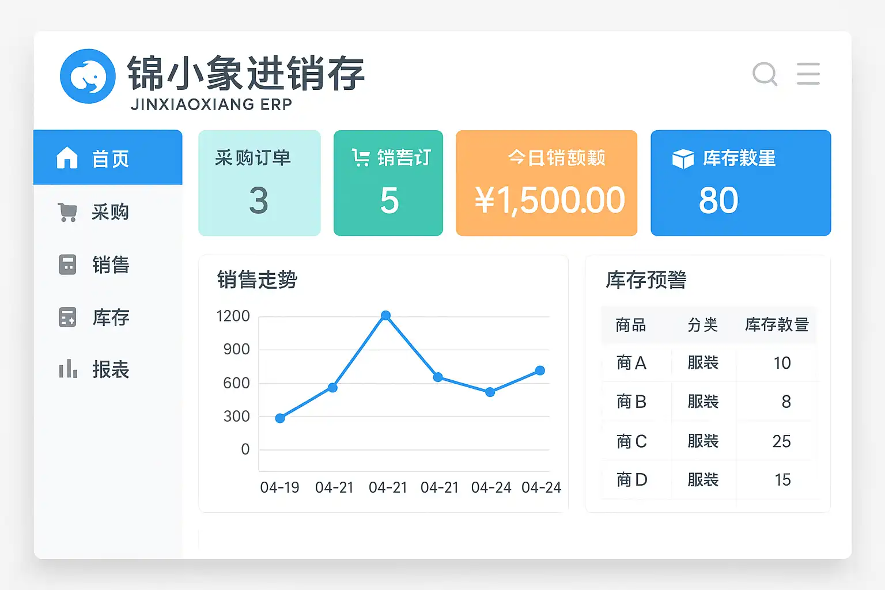Select the 销售 sidebar menu label
This screenshot has width=885, height=590.
[x=111, y=265]
